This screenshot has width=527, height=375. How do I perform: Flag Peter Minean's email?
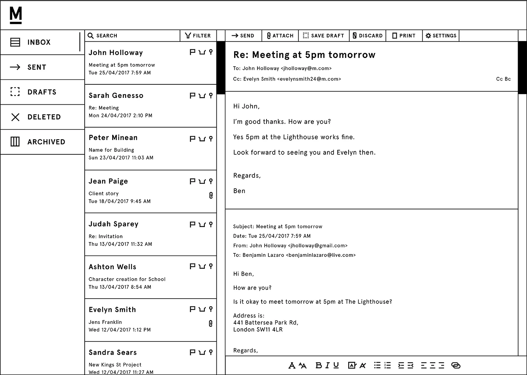[x=192, y=139]
